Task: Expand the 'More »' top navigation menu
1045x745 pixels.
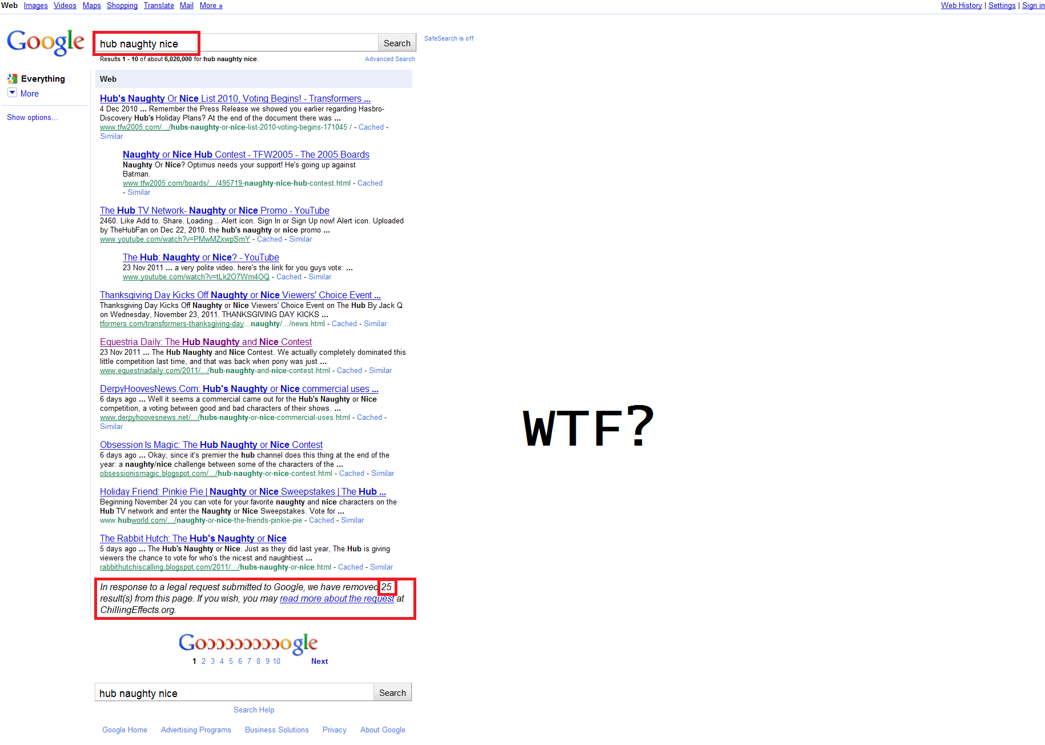Action: point(211,6)
